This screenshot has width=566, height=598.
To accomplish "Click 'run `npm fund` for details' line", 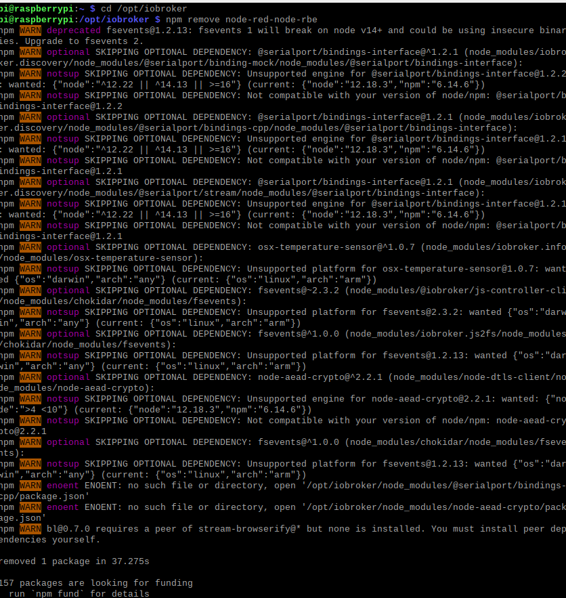I will point(79,594).
